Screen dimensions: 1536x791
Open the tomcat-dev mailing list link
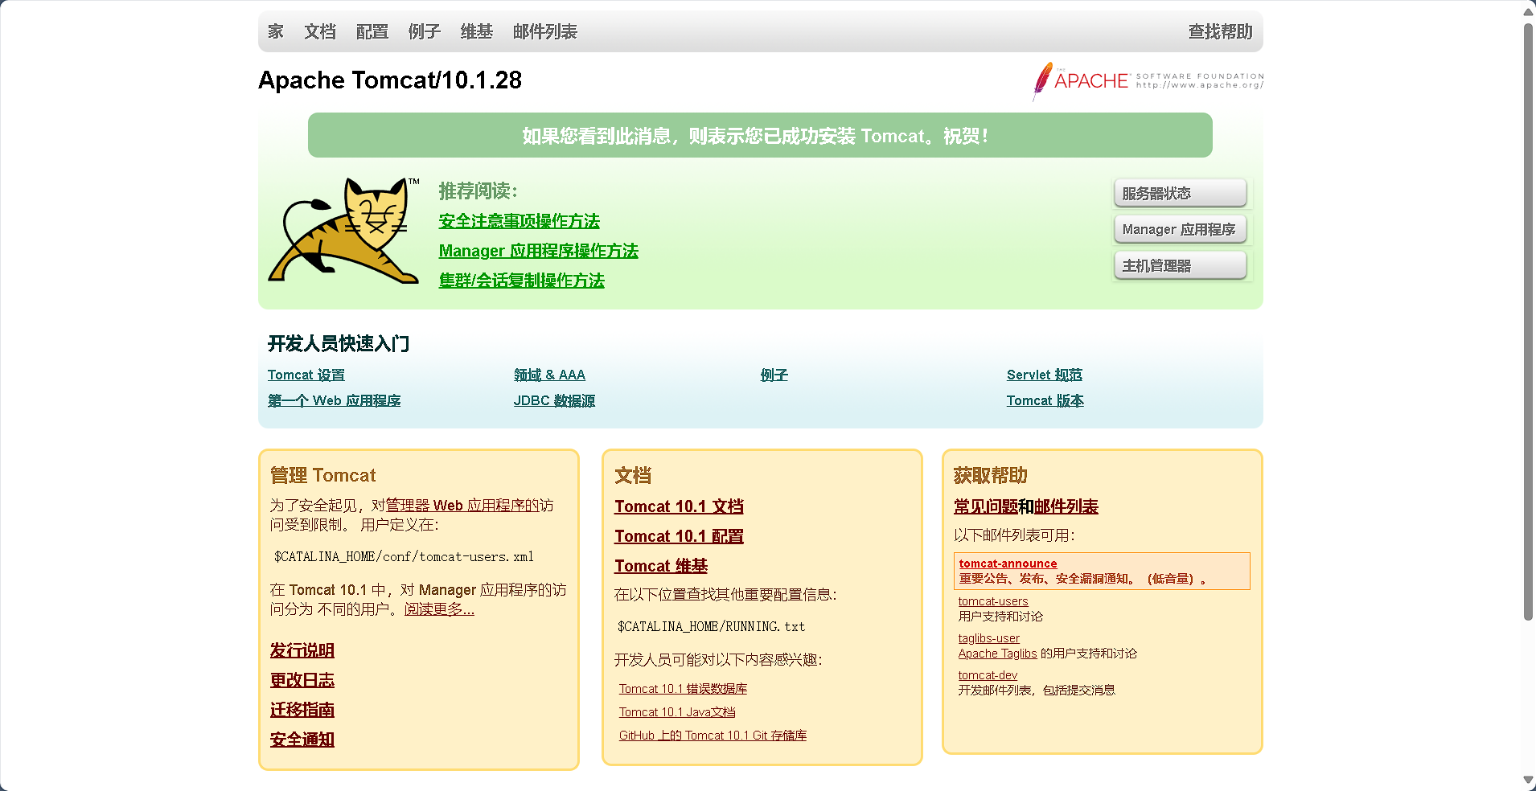tap(988, 675)
